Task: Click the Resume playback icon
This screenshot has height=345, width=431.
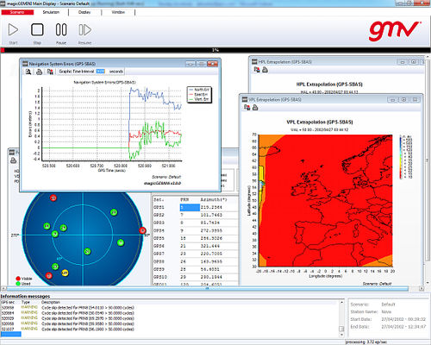Action: (x=85, y=30)
